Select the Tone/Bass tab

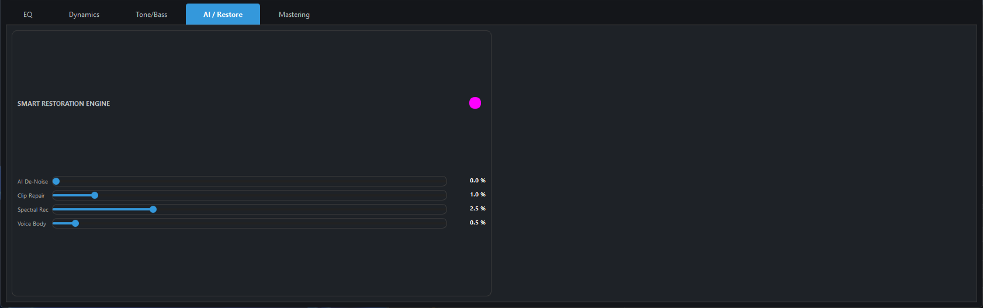(x=151, y=15)
